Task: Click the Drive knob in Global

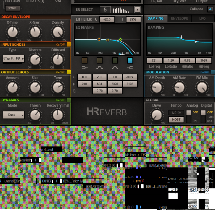Action: pos(157,115)
